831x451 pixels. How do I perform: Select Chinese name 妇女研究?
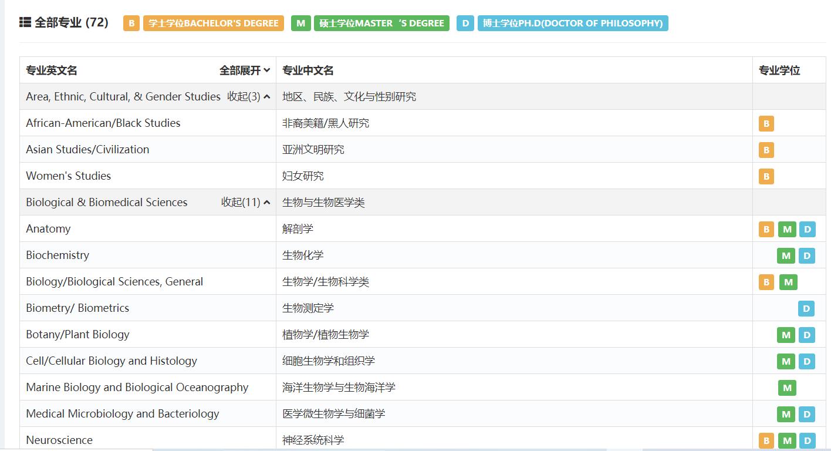pos(303,176)
